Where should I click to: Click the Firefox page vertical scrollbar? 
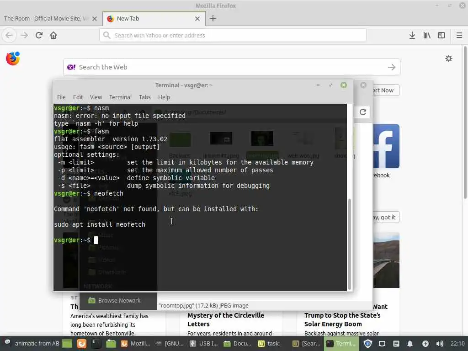(465, 122)
